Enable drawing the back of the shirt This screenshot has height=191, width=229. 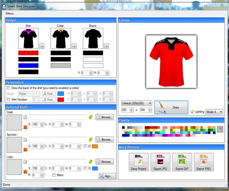(8, 87)
